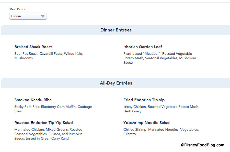
Task: Click the Beef Pot Roast description text
Action: tap(49, 56)
